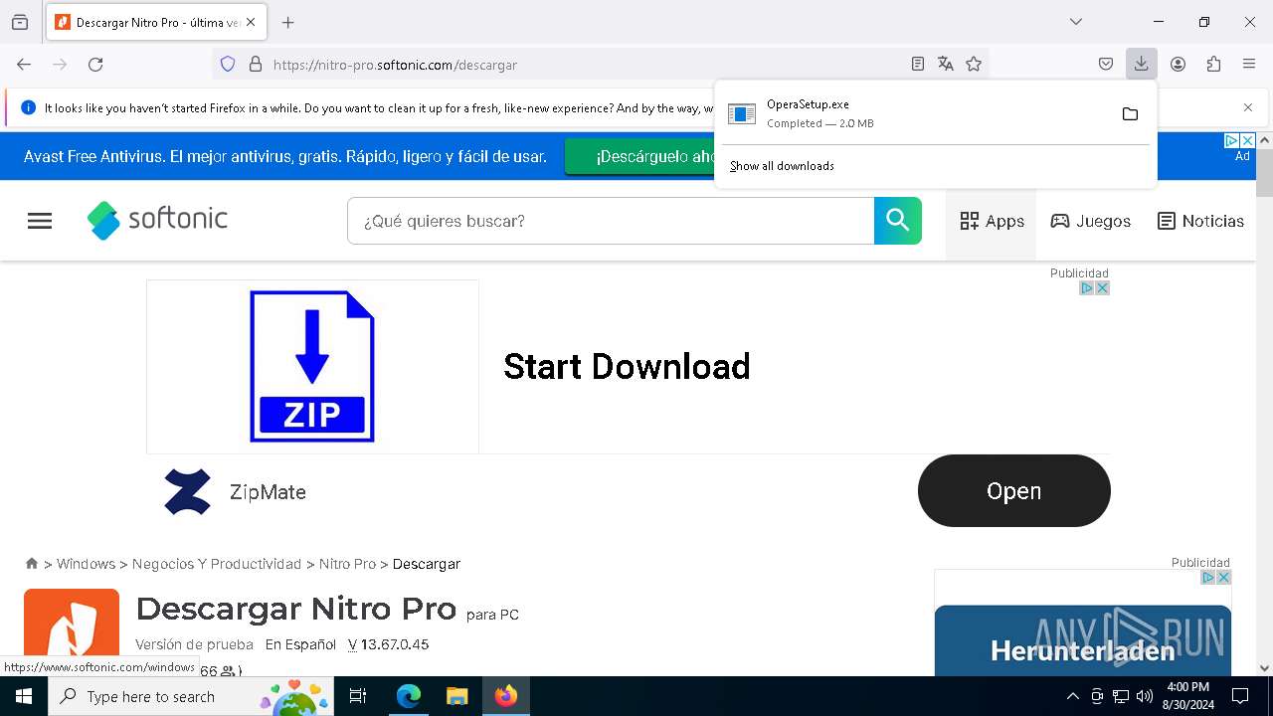
Task: Click the ZipMate logo icon
Action: coord(188,492)
